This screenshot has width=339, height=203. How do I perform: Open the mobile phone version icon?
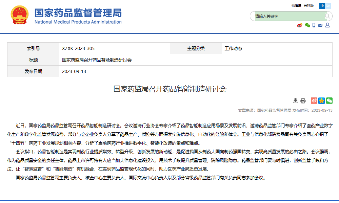(314, 25)
